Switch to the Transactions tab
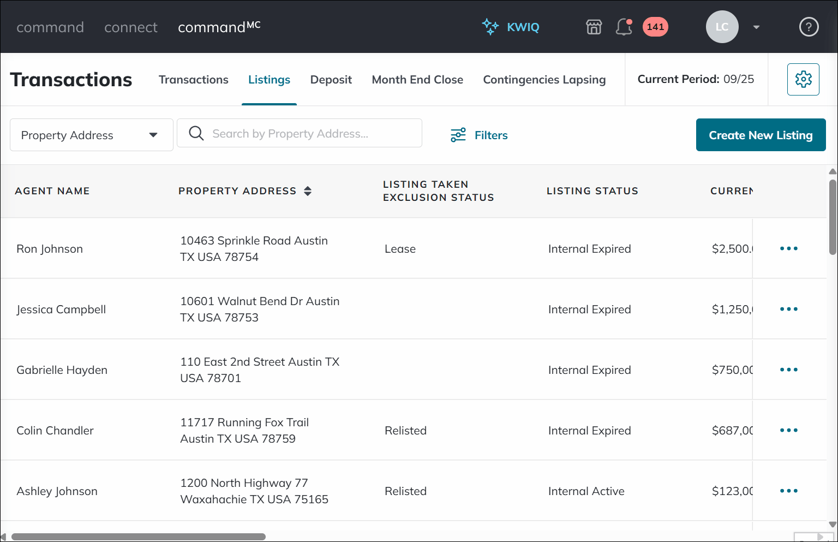The image size is (838, 542). click(194, 80)
